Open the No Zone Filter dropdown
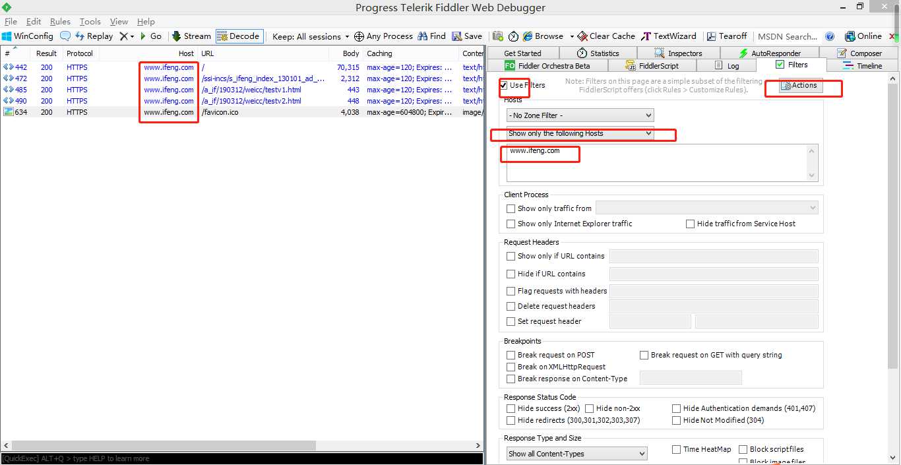This screenshot has width=901, height=465. pyautogui.click(x=580, y=115)
